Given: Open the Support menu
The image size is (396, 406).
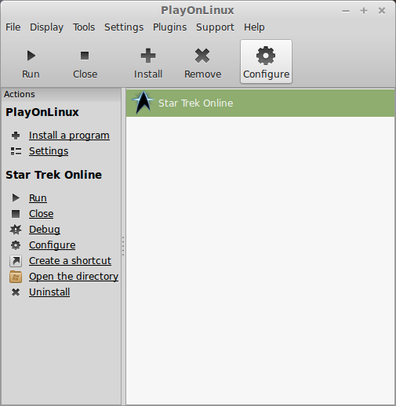Looking at the screenshot, I should point(215,27).
